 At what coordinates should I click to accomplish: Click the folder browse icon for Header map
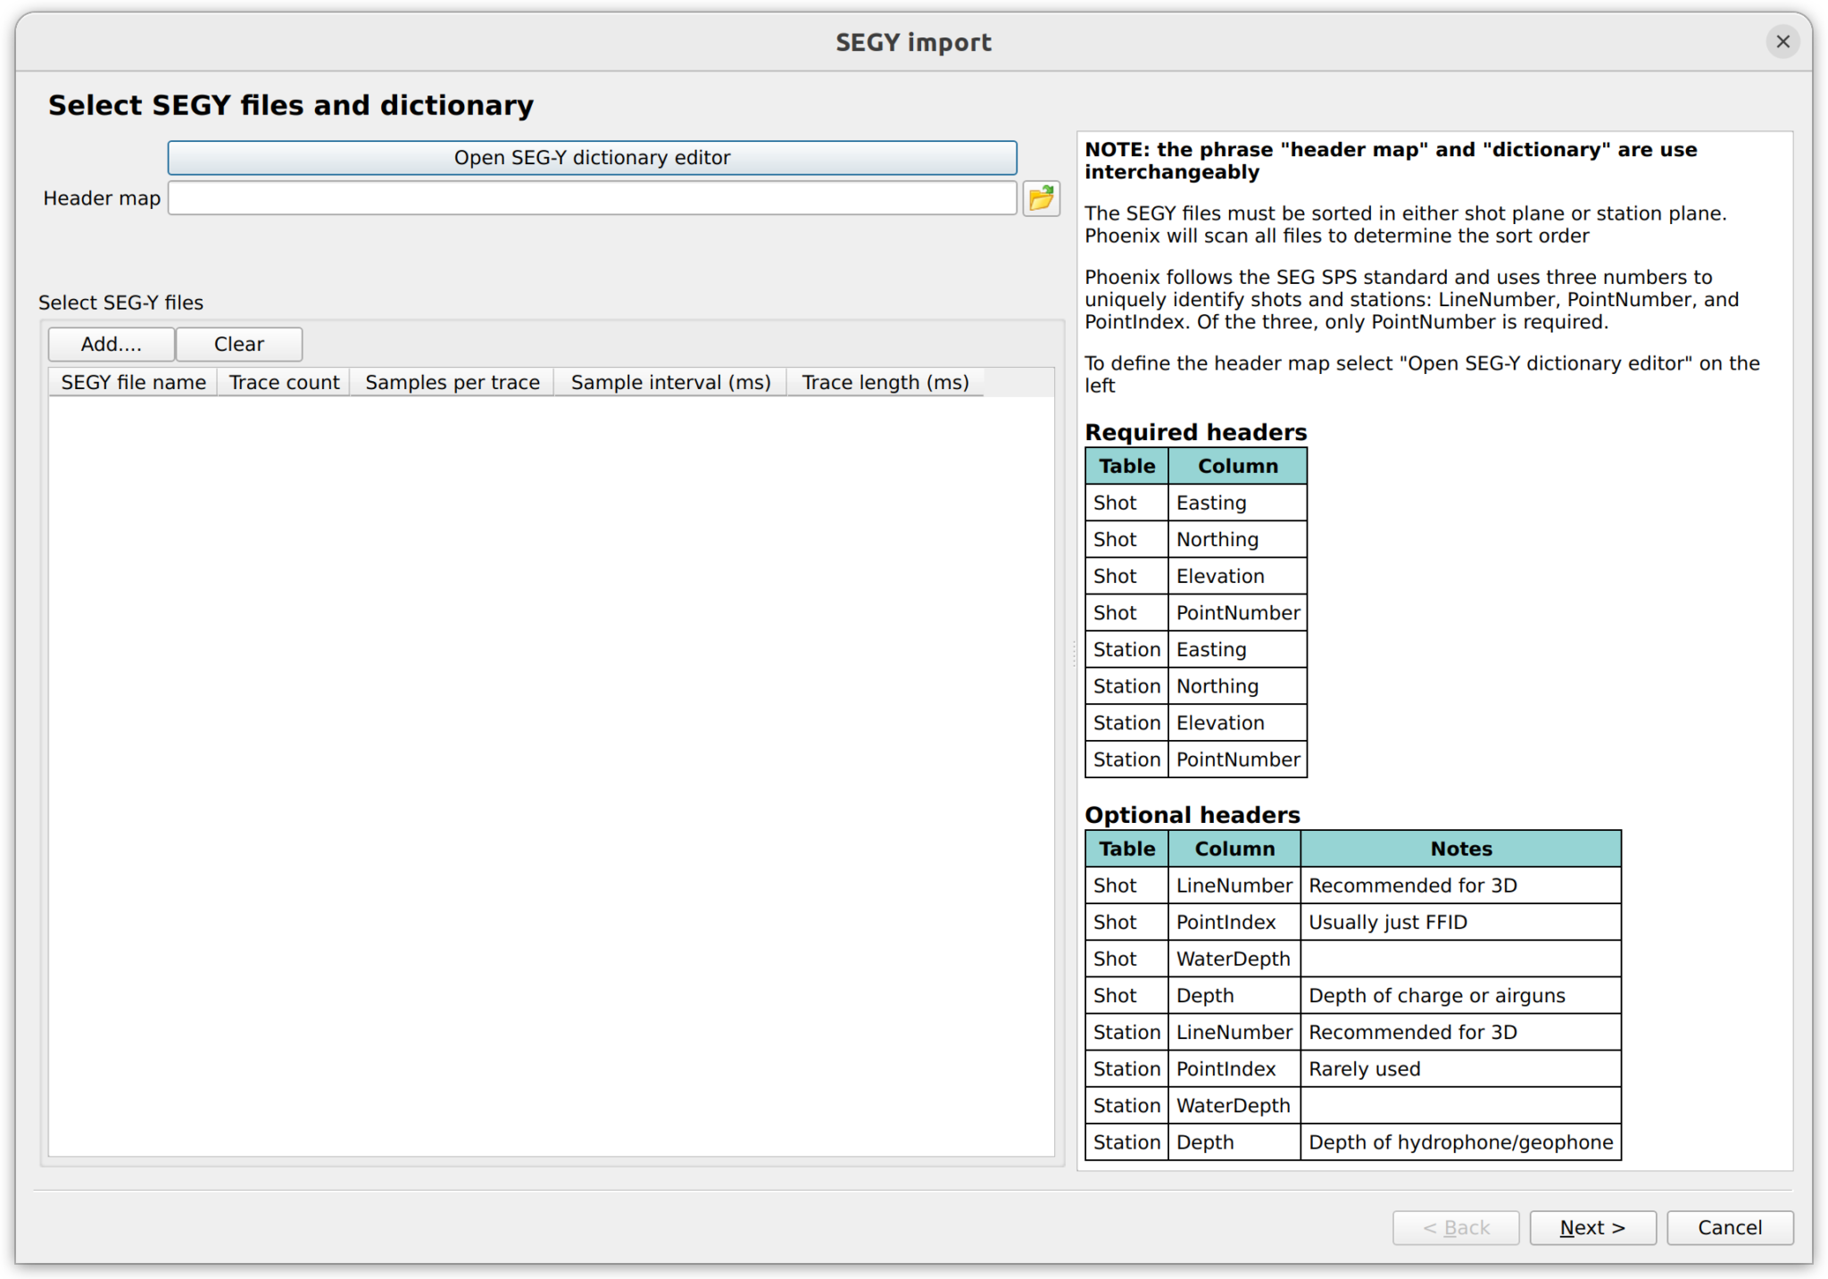[x=1041, y=198]
